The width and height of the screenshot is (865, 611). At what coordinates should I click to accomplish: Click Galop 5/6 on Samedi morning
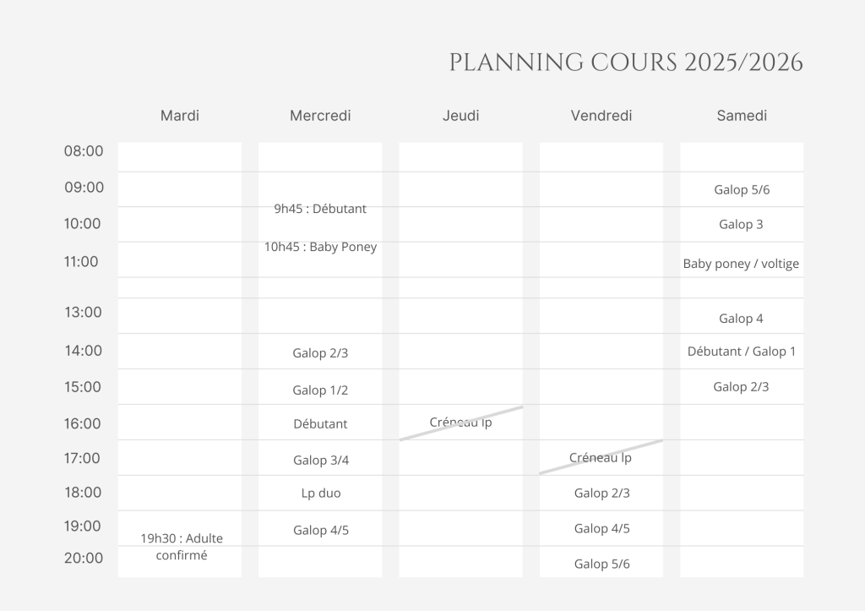tap(742, 190)
